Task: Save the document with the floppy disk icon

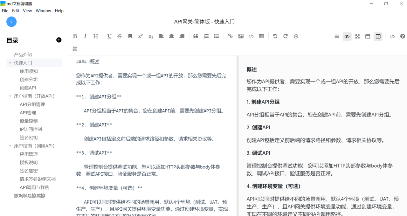Action: click(75, 49)
